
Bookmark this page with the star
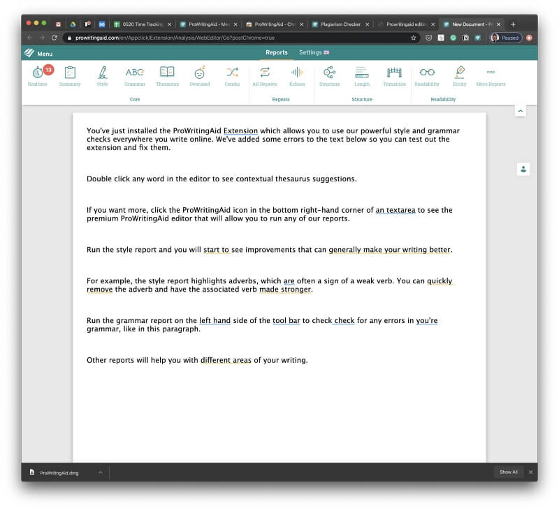413,38
